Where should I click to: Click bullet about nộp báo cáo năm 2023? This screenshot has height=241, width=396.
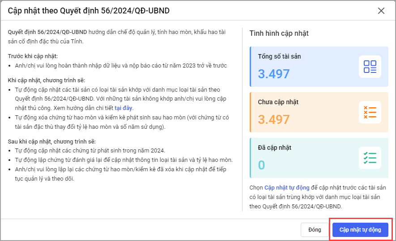coord(121,66)
